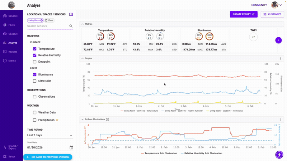Open the Graphs panel three-dot menu
This screenshot has width=287, height=161.
281,58
